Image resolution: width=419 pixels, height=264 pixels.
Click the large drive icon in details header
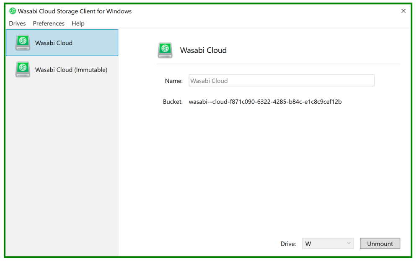[165, 50]
